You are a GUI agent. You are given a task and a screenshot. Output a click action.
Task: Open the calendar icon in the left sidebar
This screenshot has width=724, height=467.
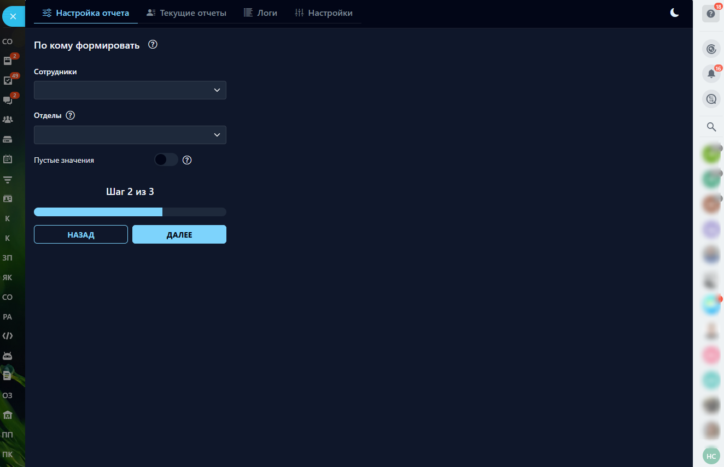tap(8, 159)
